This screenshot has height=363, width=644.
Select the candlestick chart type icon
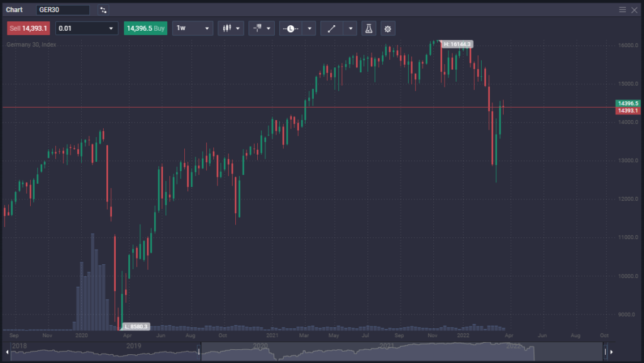tap(226, 28)
